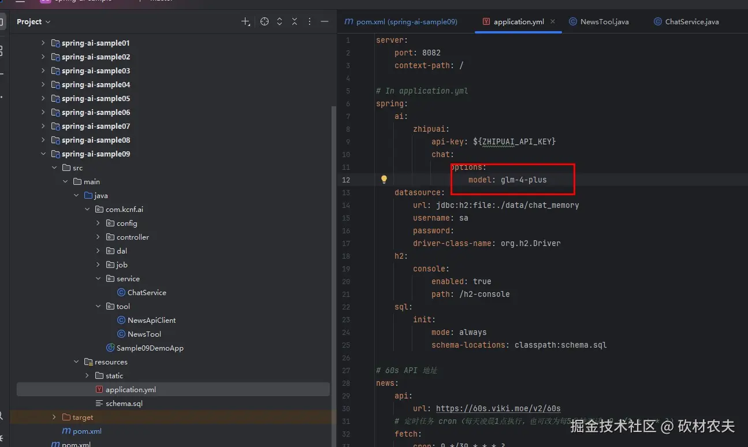Click line number 12 in the editor gutter
The height and width of the screenshot is (447, 748).
point(346,180)
